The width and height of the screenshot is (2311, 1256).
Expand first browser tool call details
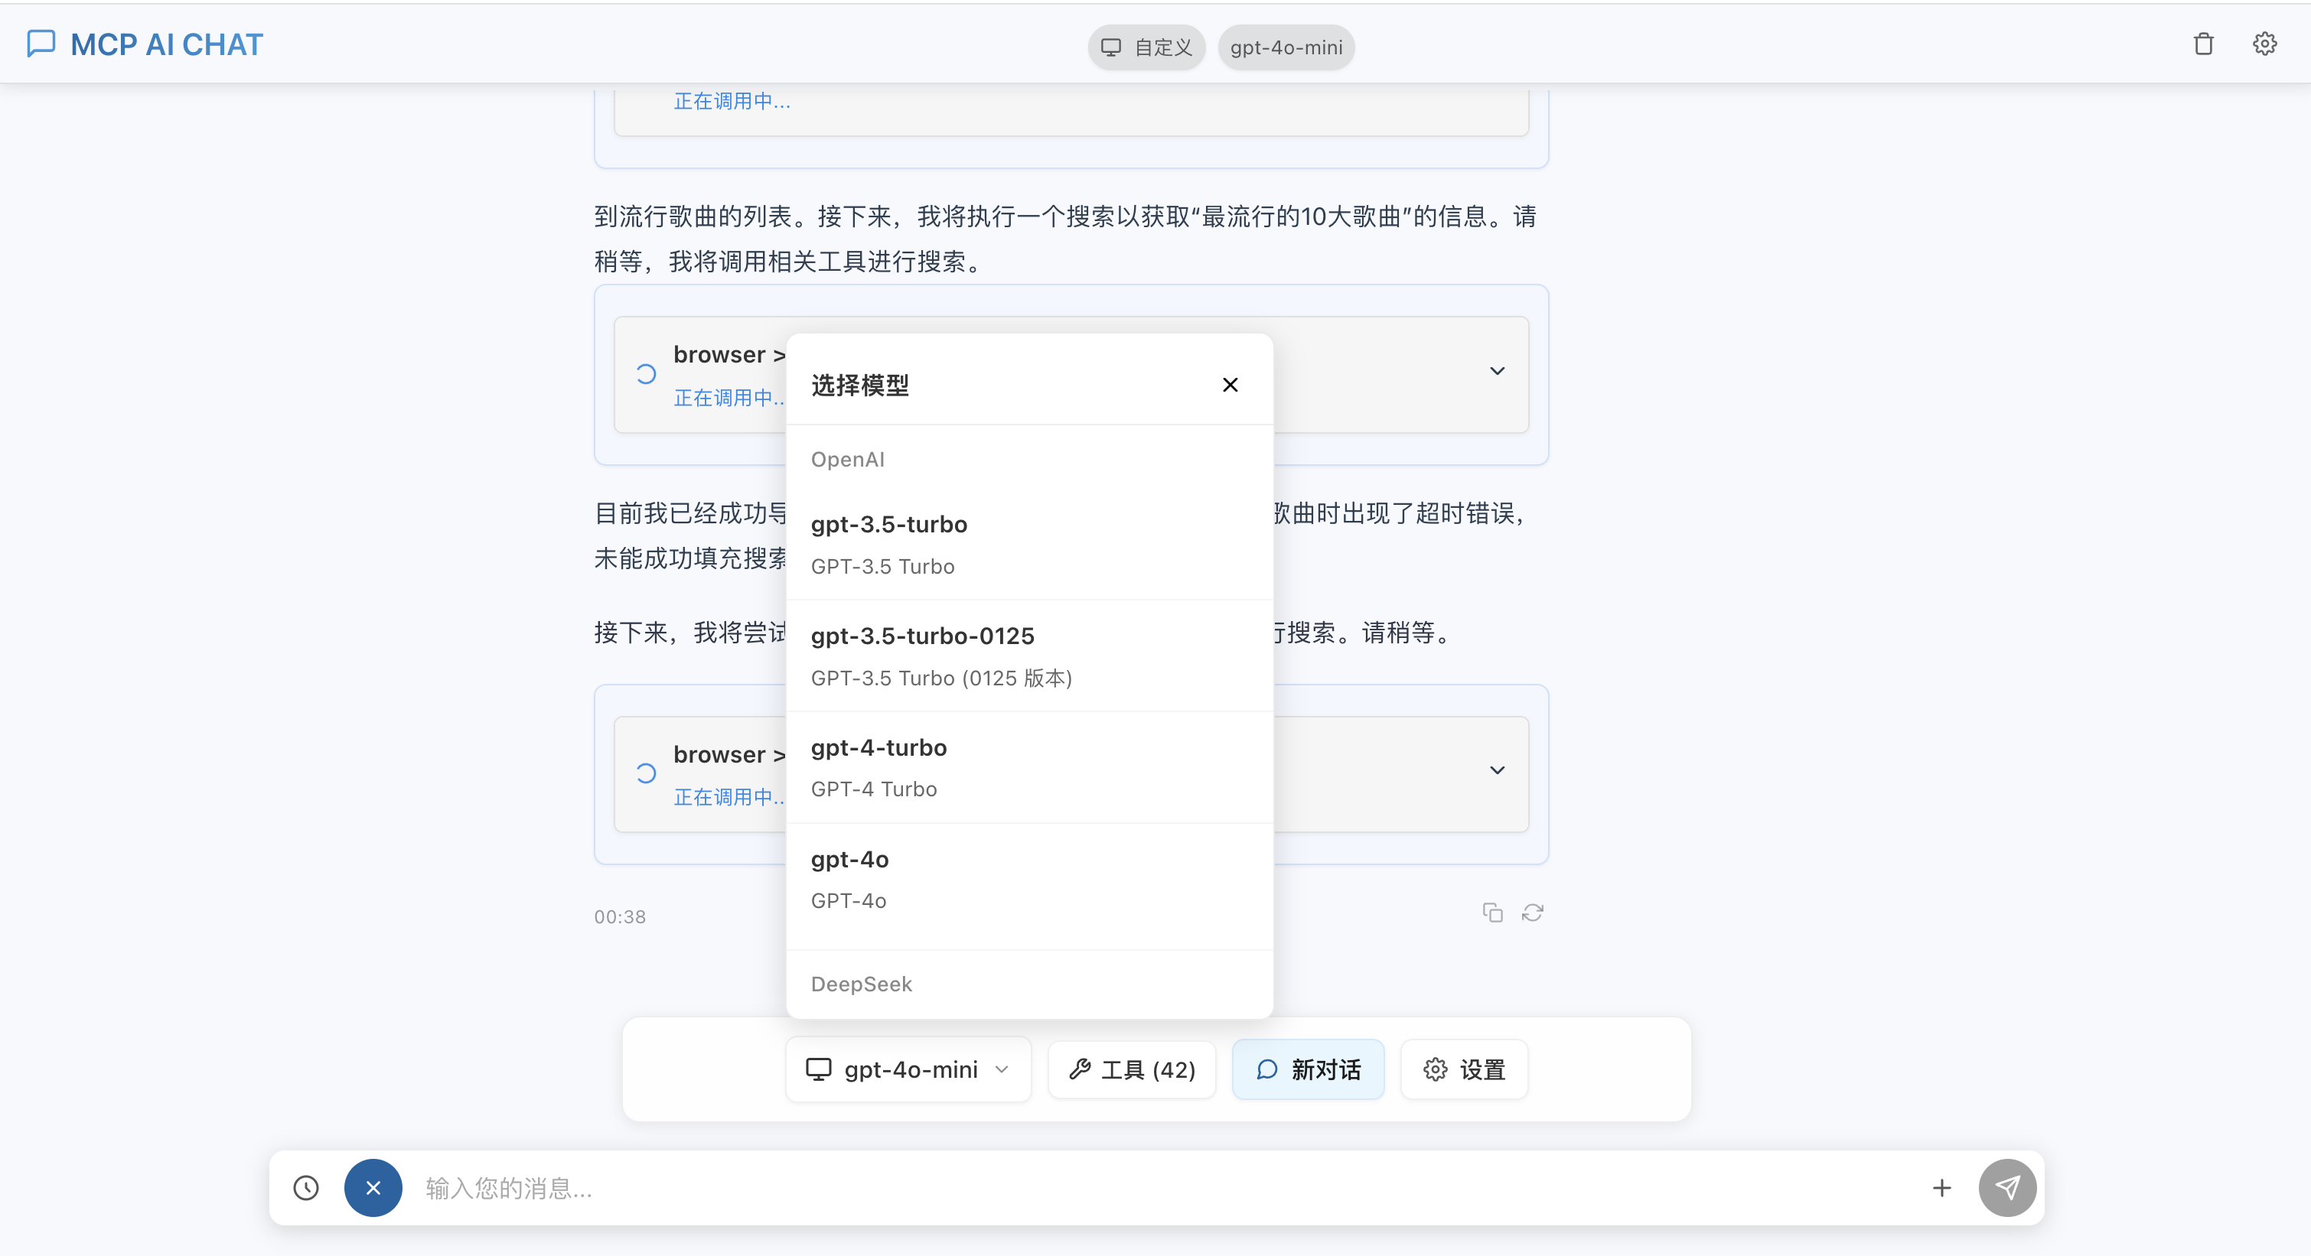point(1496,370)
